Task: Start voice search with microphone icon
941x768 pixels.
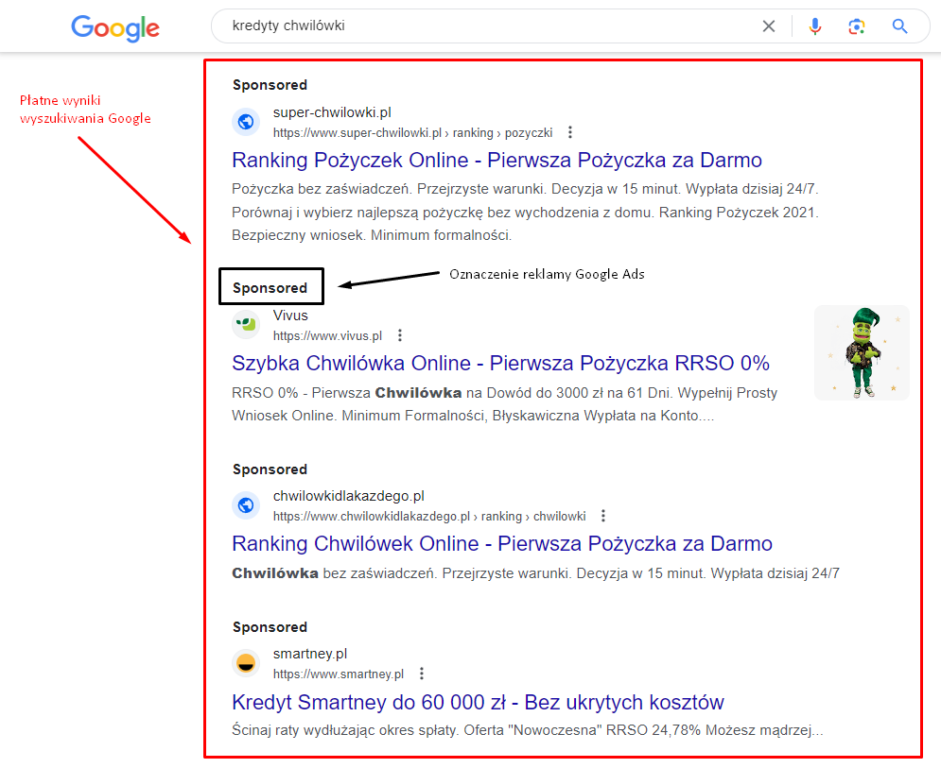Action: [x=814, y=26]
